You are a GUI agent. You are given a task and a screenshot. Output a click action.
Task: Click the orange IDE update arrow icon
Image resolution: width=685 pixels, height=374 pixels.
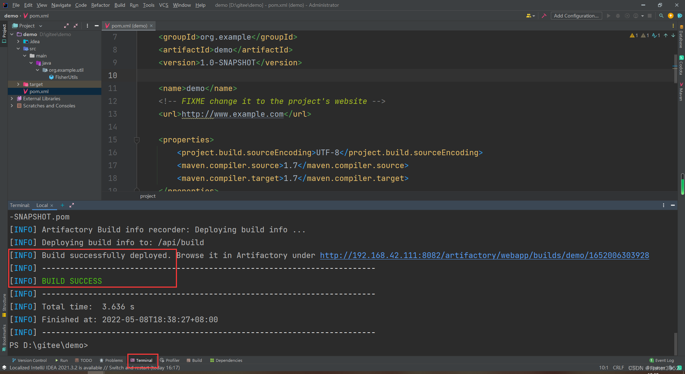[x=671, y=16]
